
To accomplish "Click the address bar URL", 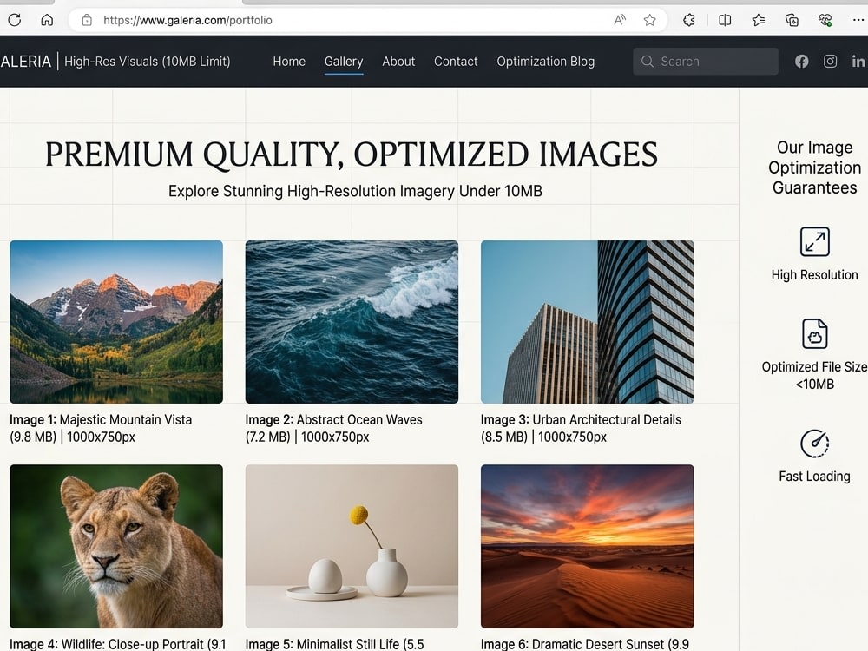I will tap(187, 21).
